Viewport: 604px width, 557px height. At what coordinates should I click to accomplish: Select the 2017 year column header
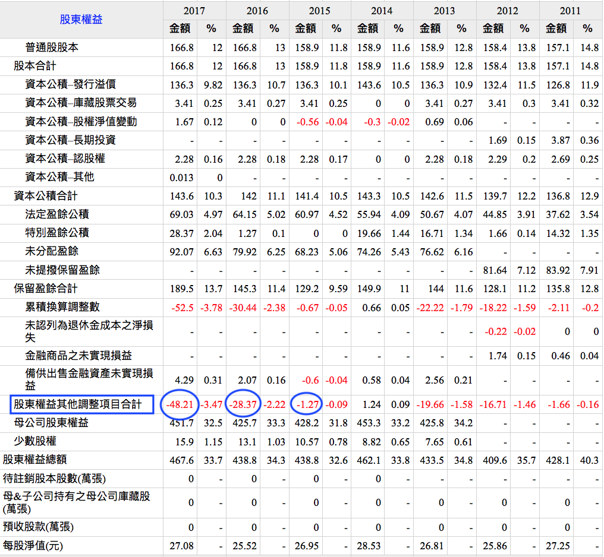[194, 11]
